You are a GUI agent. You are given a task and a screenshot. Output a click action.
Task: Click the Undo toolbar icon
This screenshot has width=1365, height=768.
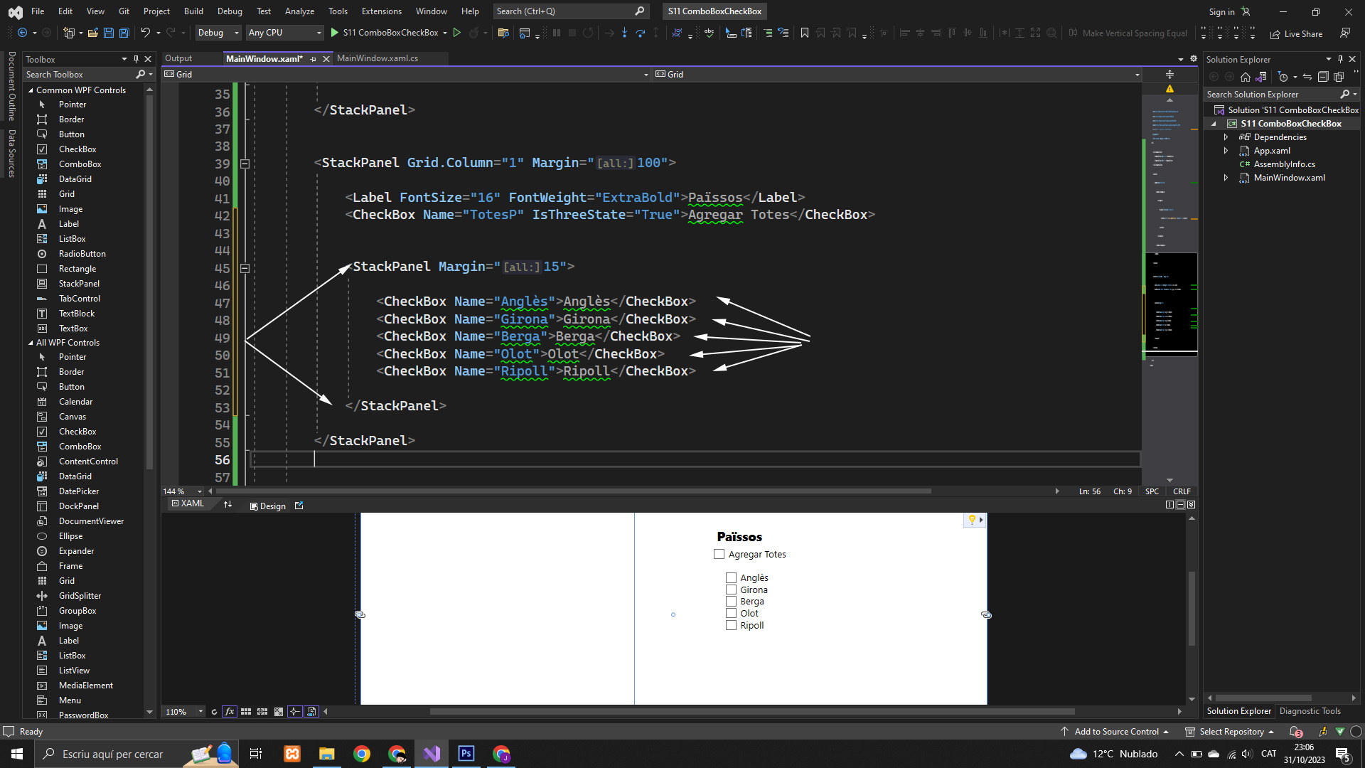point(145,33)
